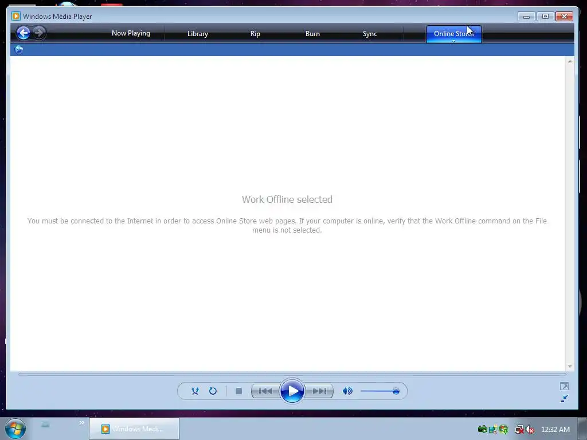587x440 pixels.
Task: Toggle repeat playback
Action: [213, 391]
